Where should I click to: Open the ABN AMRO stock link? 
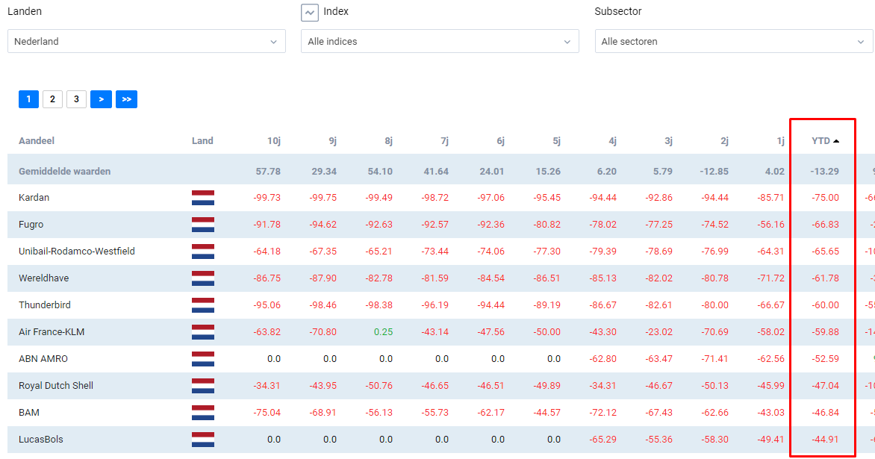[43, 358]
